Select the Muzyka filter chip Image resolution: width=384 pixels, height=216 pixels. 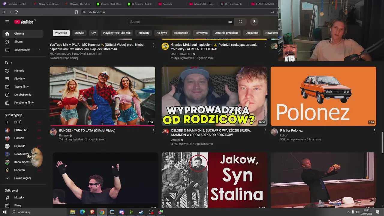click(79, 33)
